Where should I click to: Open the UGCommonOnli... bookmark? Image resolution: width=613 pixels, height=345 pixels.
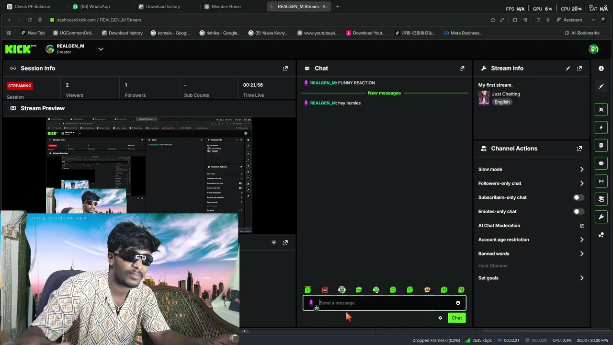pos(73,33)
